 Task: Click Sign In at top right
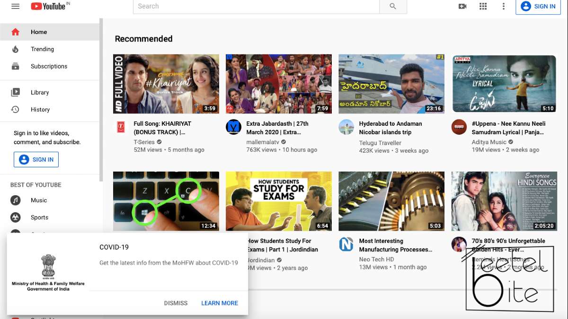tap(538, 7)
